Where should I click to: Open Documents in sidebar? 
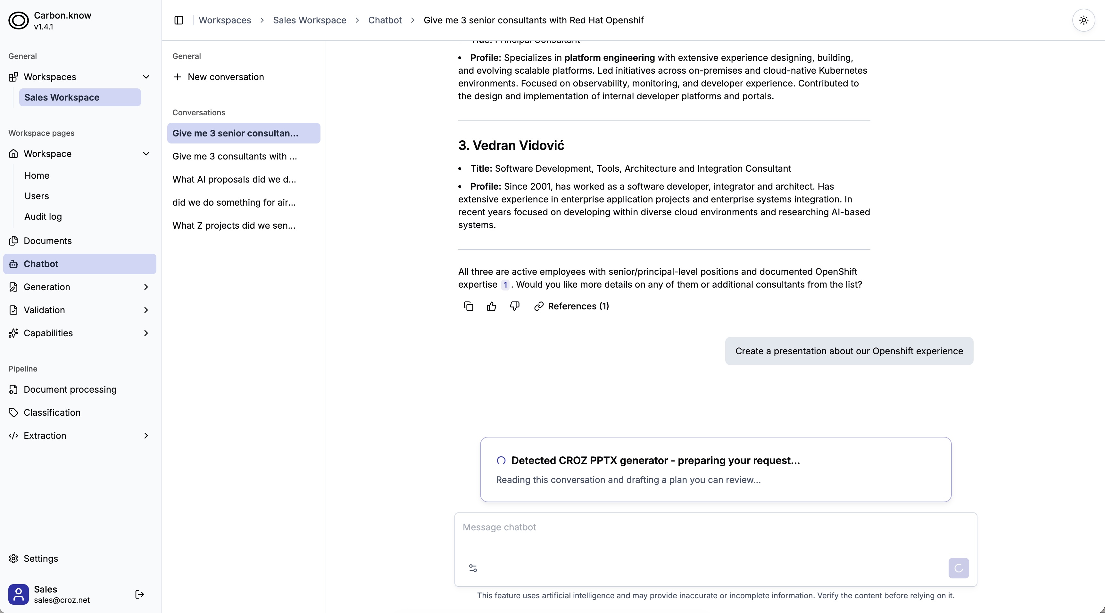pos(80,241)
